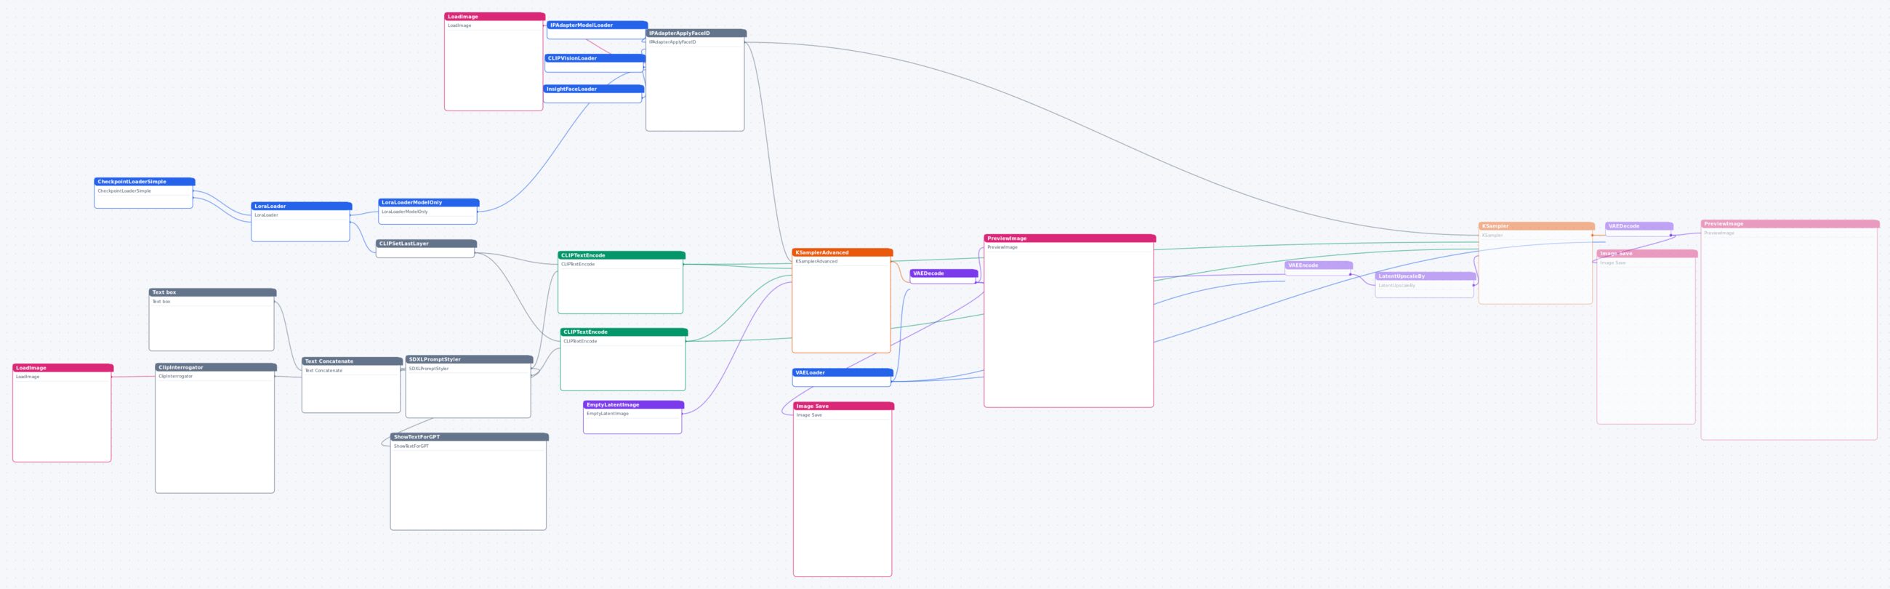Click the Text Concatenate node title
The width and height of the screenshot is (1890, 589).
click(x=352, y=361)
